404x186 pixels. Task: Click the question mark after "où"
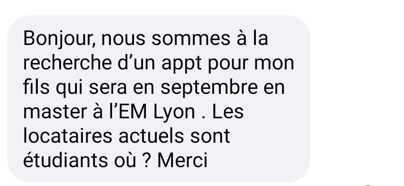coord(146,160)
